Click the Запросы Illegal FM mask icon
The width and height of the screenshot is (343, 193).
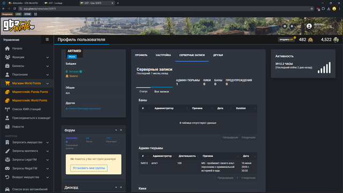pos(7,168)
